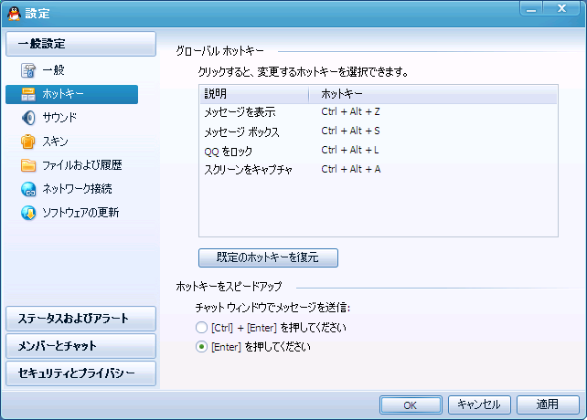587x420 pixels.
Task: Click the ネットワーク接続 globe icon
Action: click(x=28, y=189)
